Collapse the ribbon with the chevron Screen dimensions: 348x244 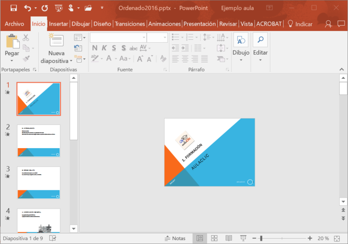pyautogui.click(x=342, y=70)
